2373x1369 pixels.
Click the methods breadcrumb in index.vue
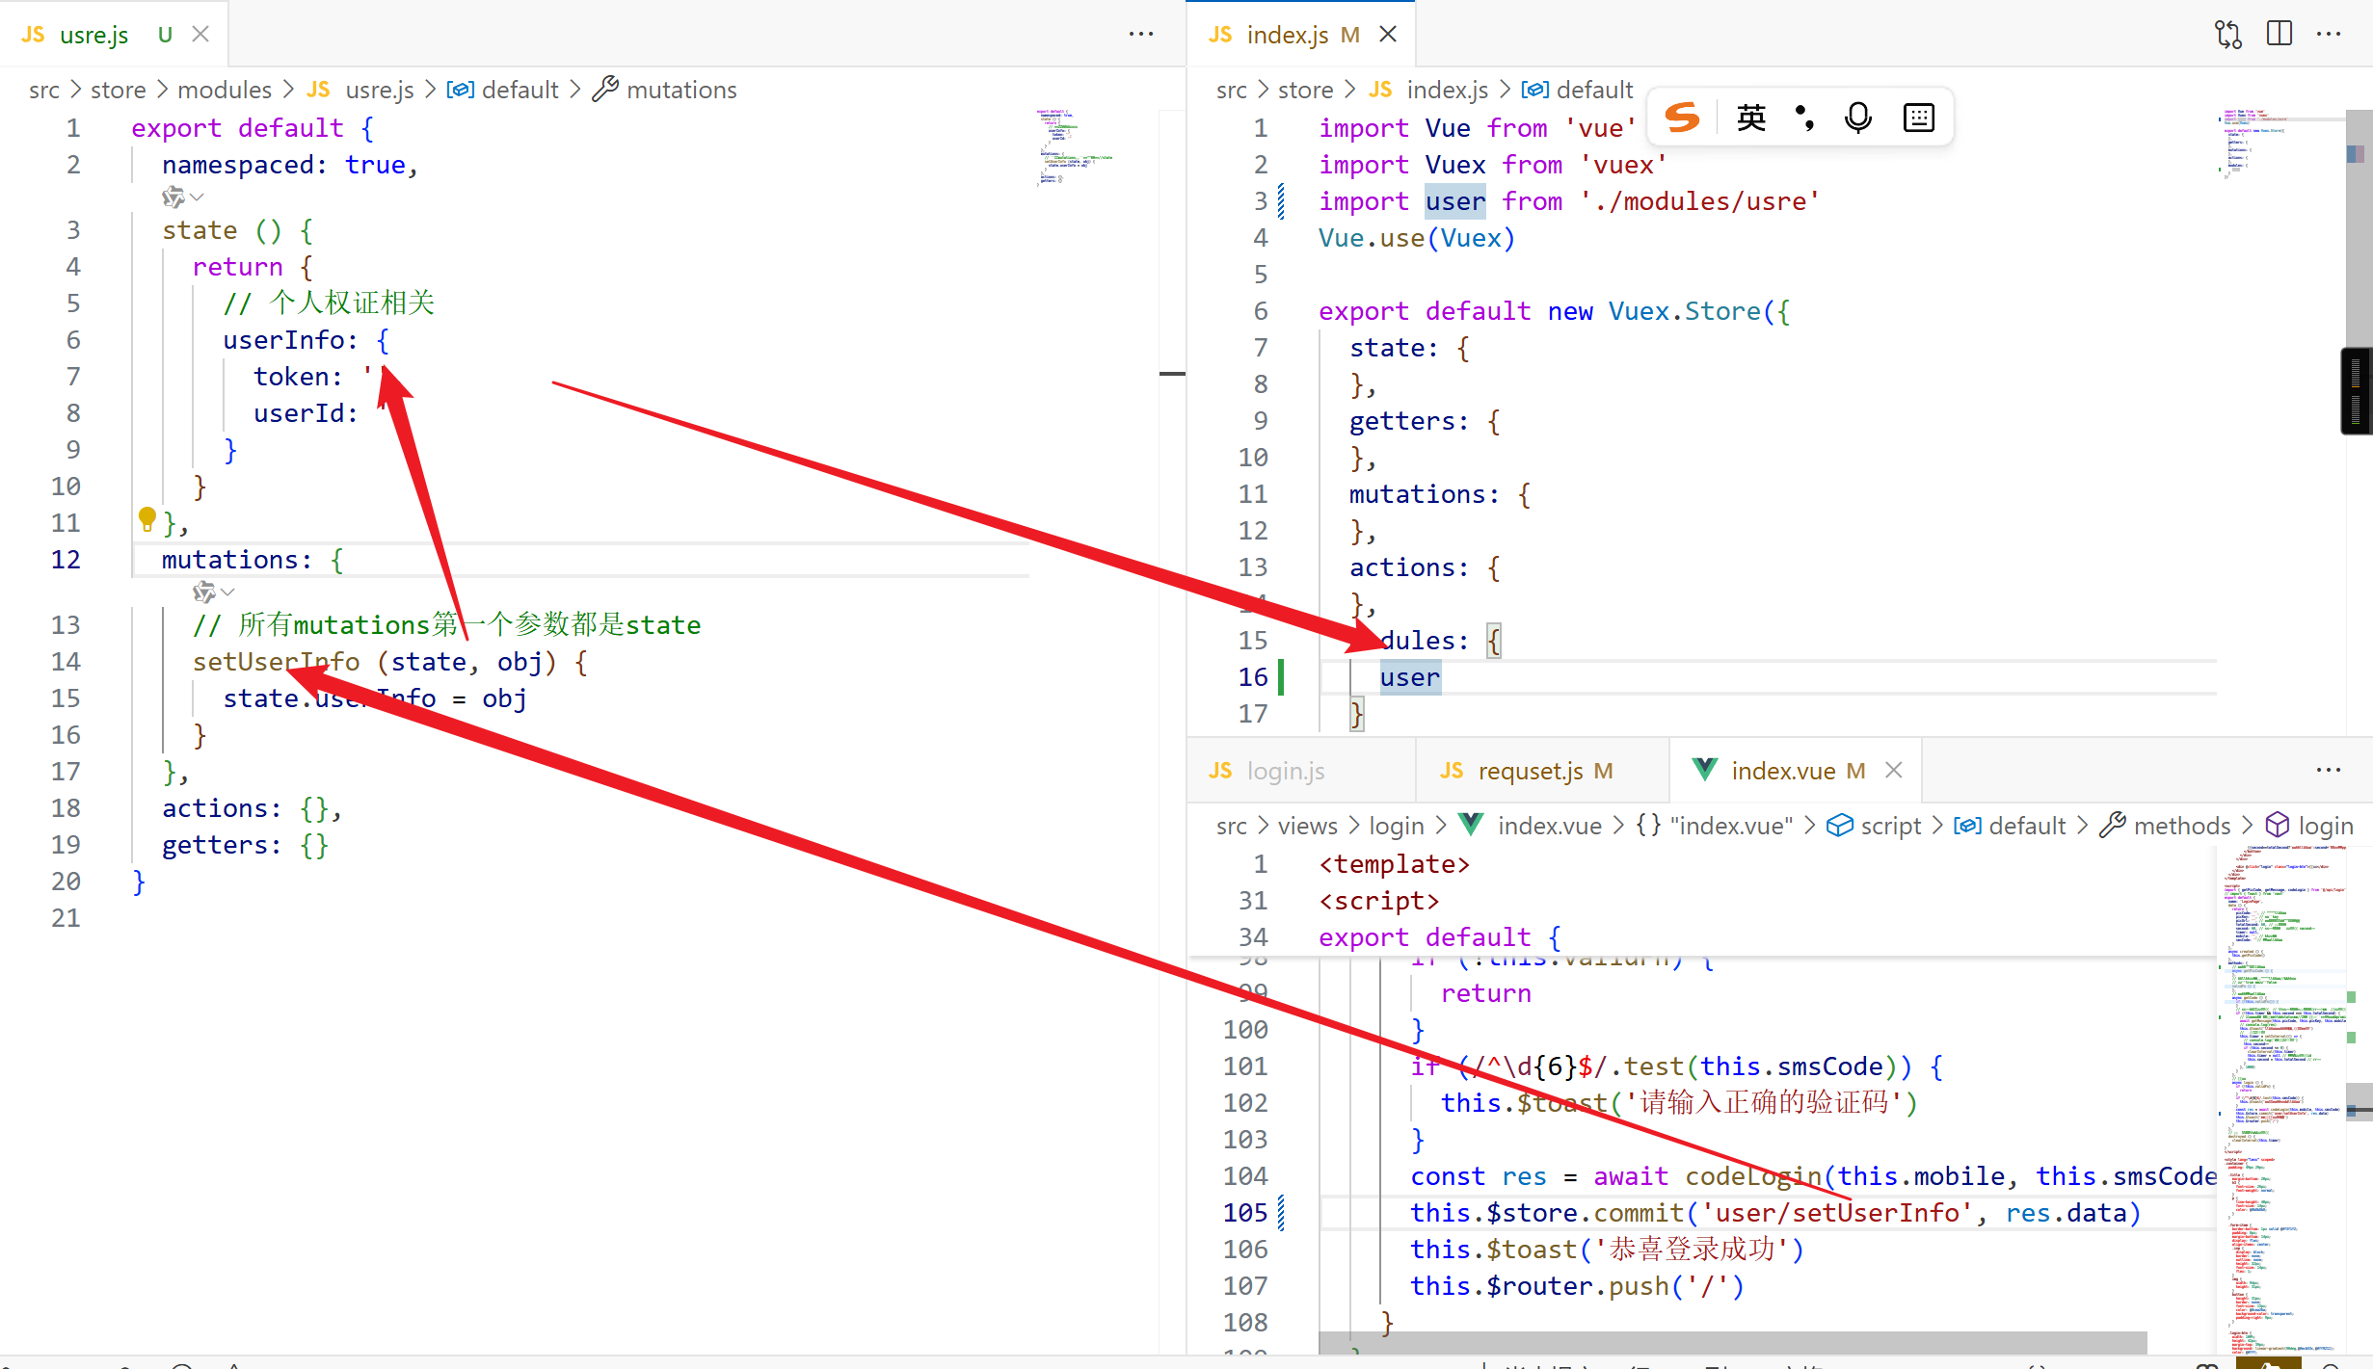pos(2181,826)
